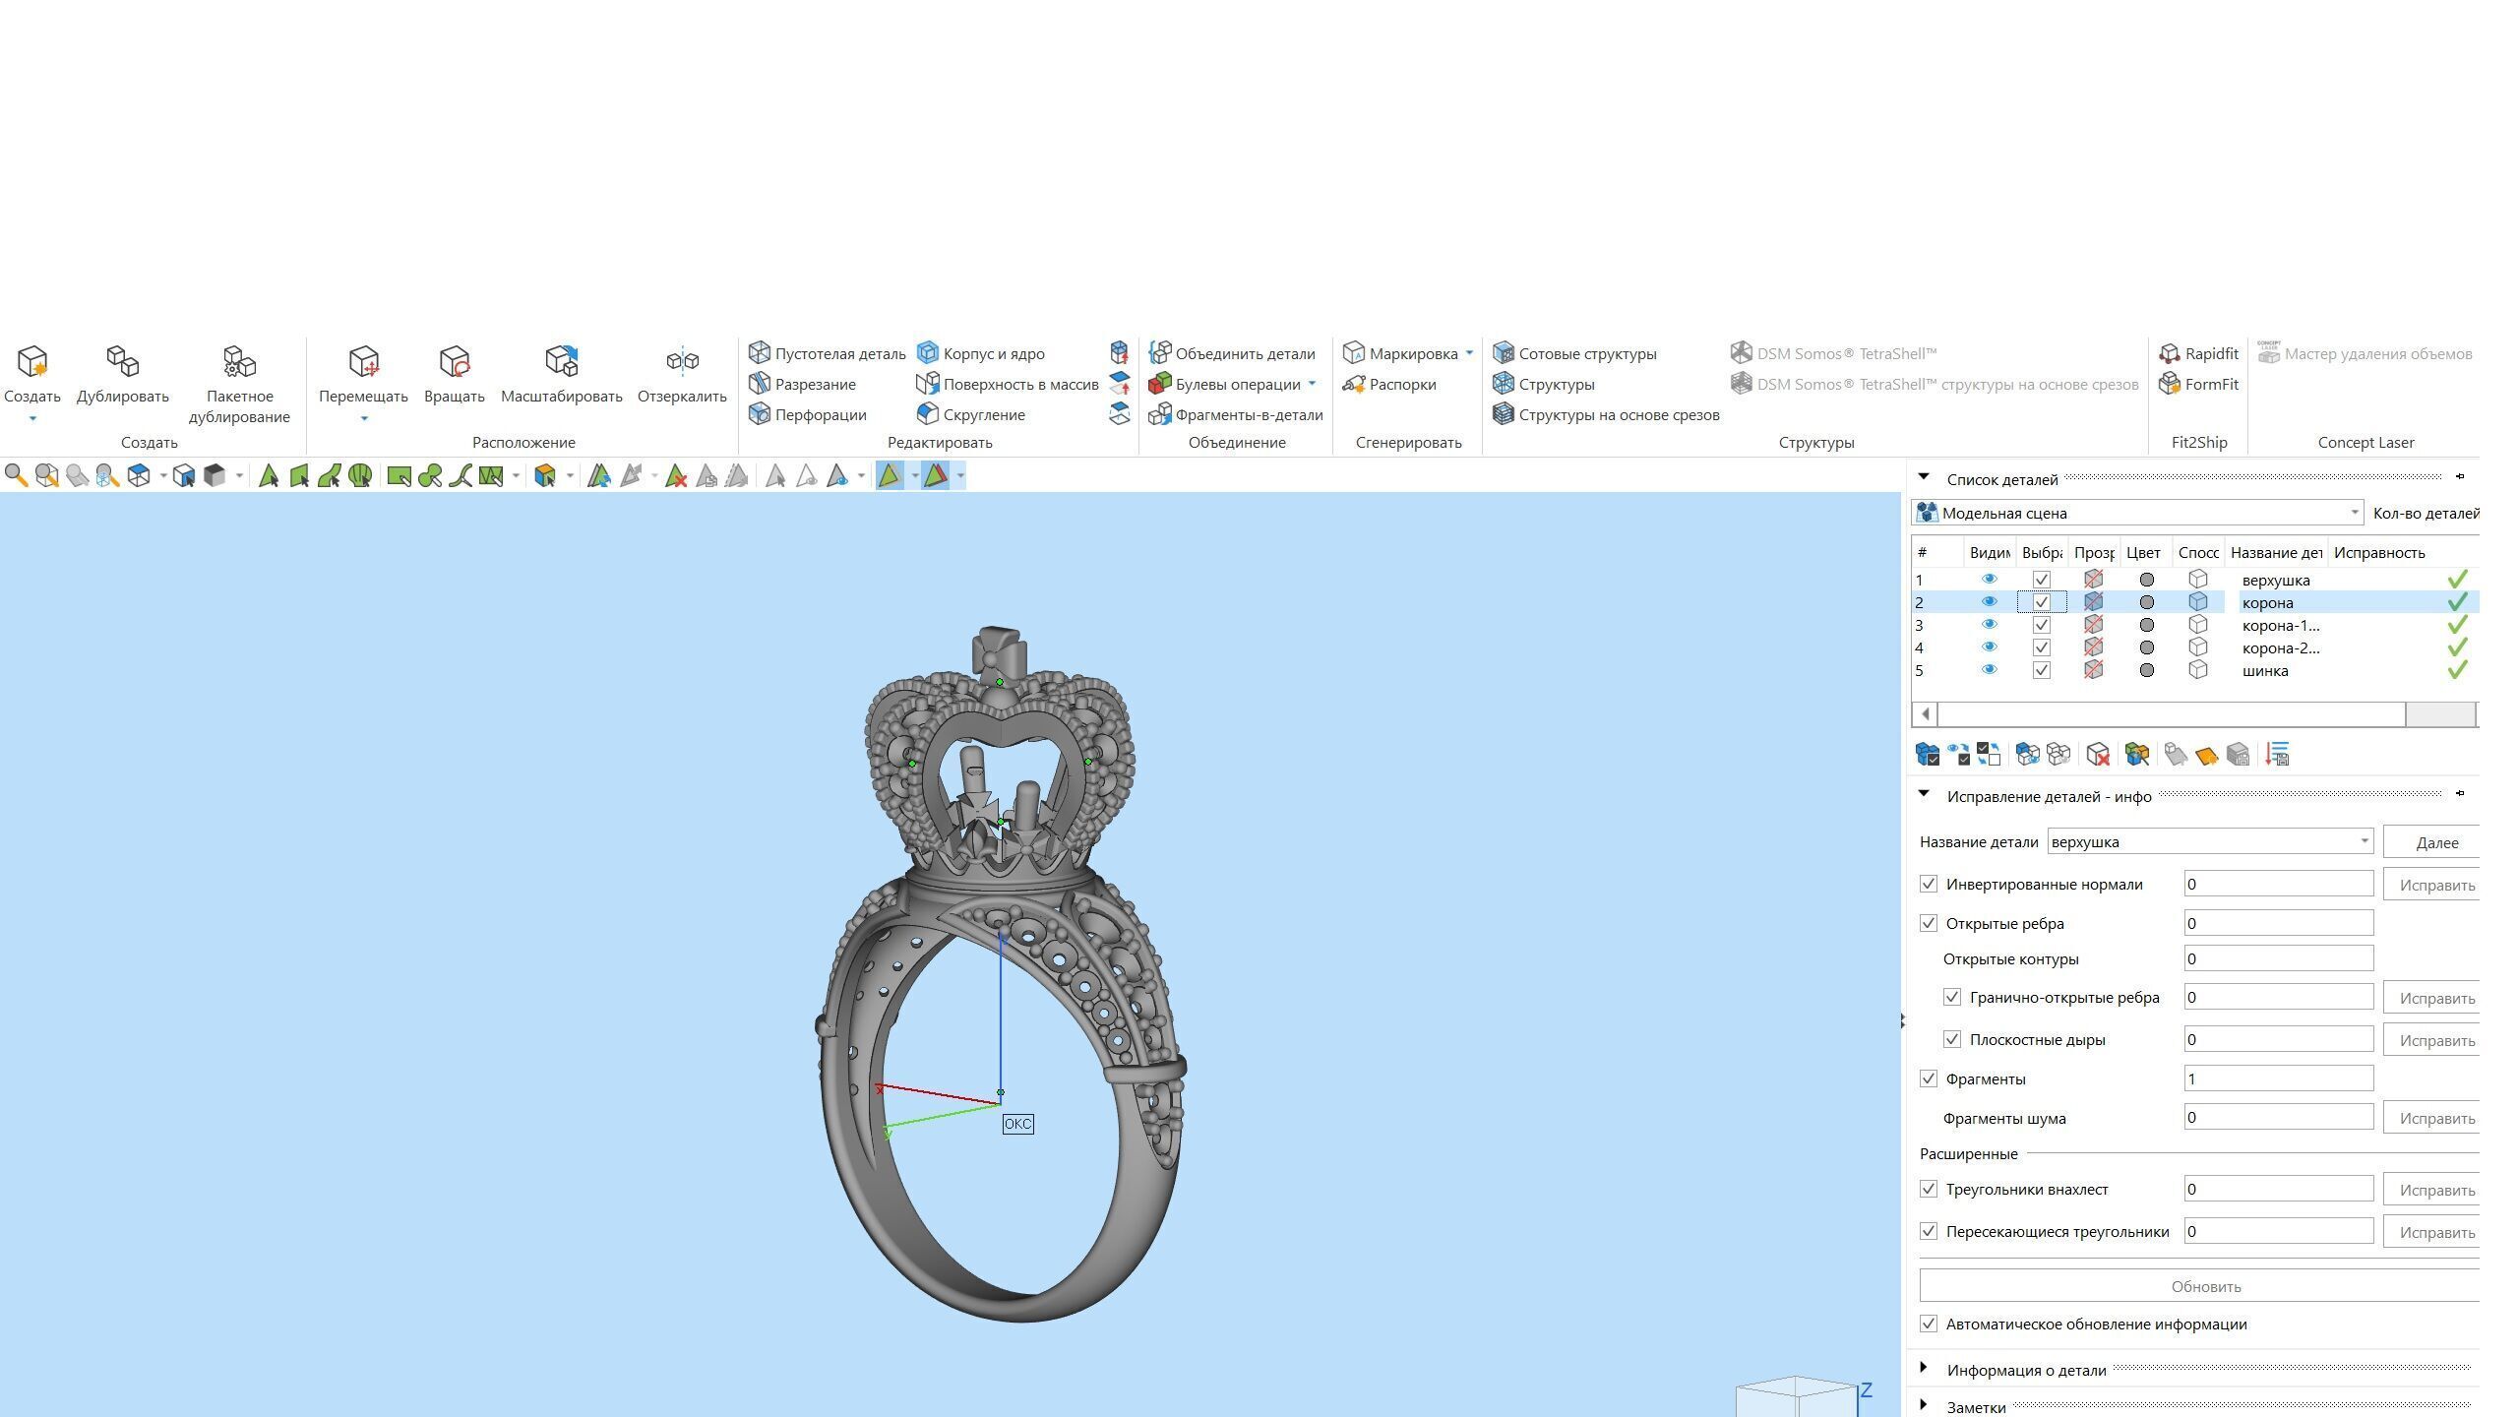The image size is (2519, 1417).
Task: Expand the Заметки section
Action: [x=1924, y=1405]
